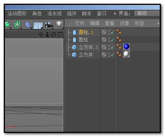Click the cube icon of 立方体

pos(74,55)
